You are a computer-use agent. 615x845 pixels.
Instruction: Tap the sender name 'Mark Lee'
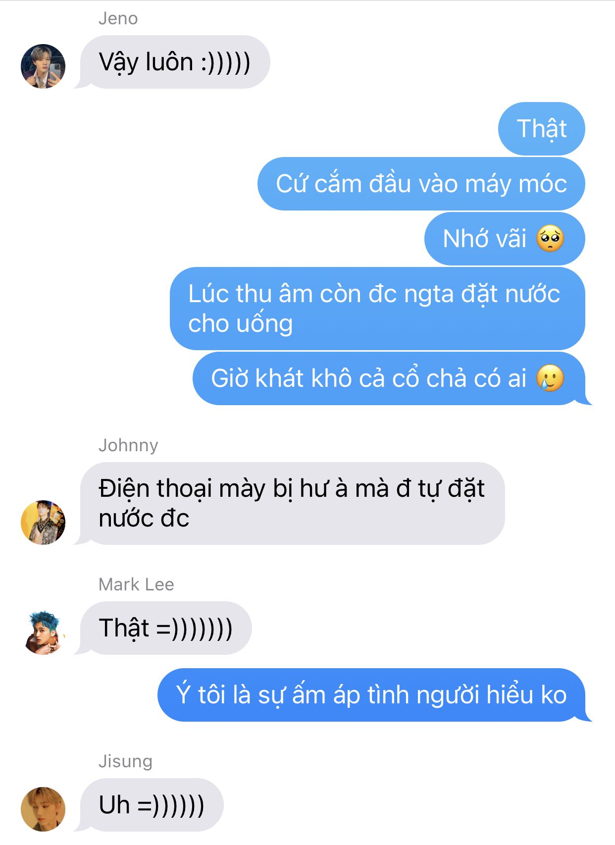point(136,584)
